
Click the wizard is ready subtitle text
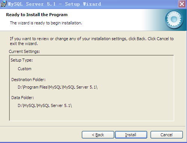pos(46,23)
